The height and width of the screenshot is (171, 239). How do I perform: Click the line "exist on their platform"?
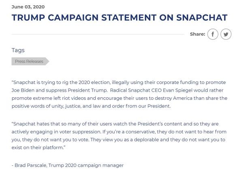point(38,147)
